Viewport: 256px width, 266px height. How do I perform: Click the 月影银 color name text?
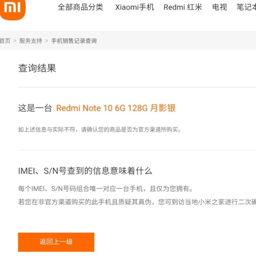click(x=163, y=108)
